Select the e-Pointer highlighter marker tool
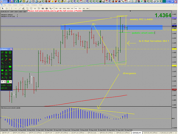This screenshot has width=180, height=134. (x=6, y=59)
